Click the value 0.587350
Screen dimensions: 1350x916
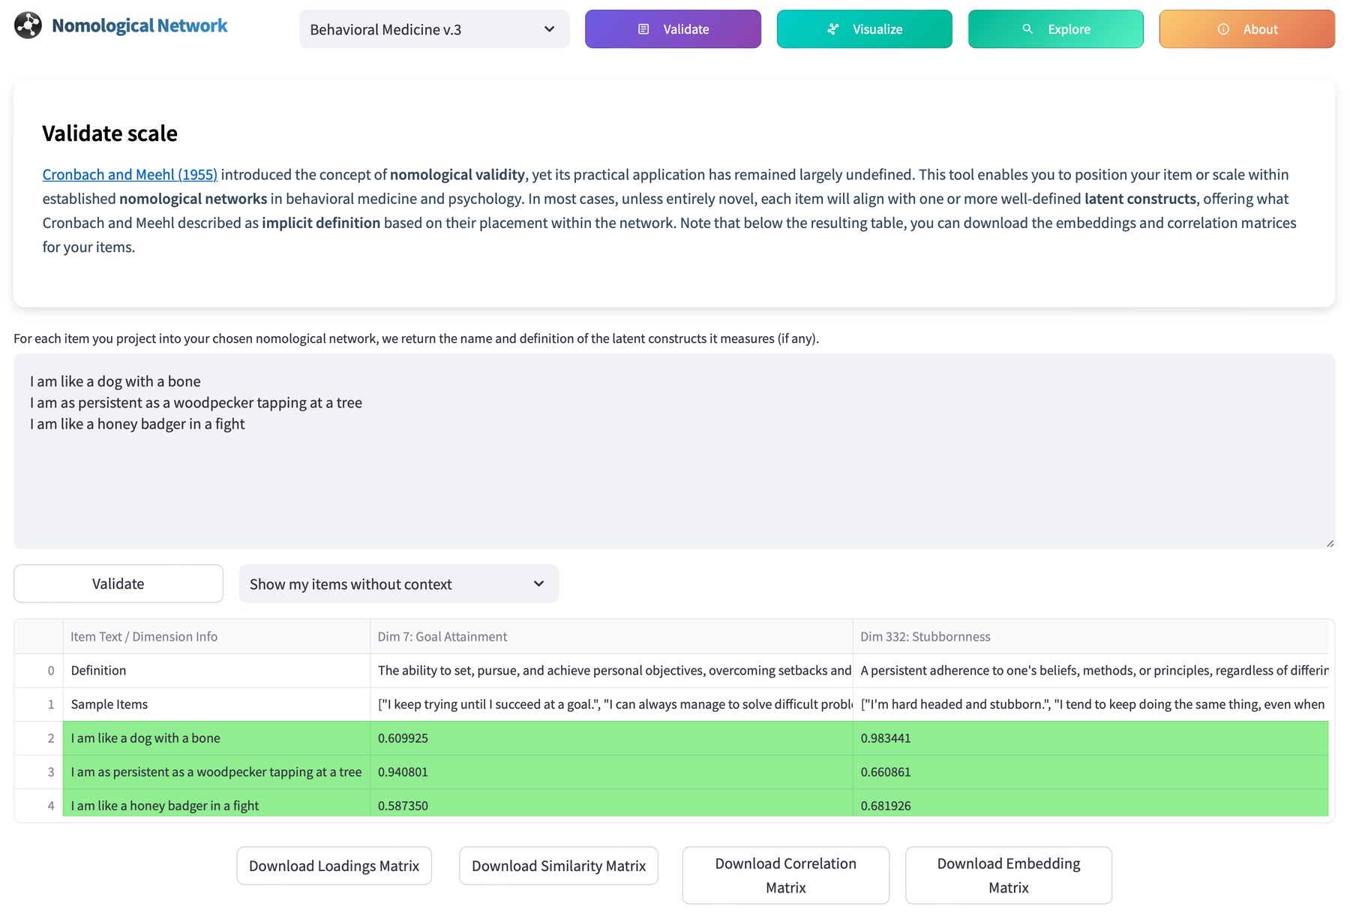tap(403, 806)
